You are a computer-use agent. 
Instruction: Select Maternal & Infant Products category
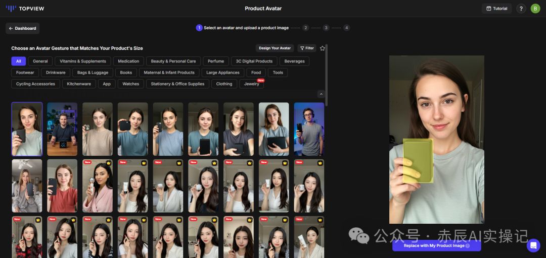(x=169, y=73)
